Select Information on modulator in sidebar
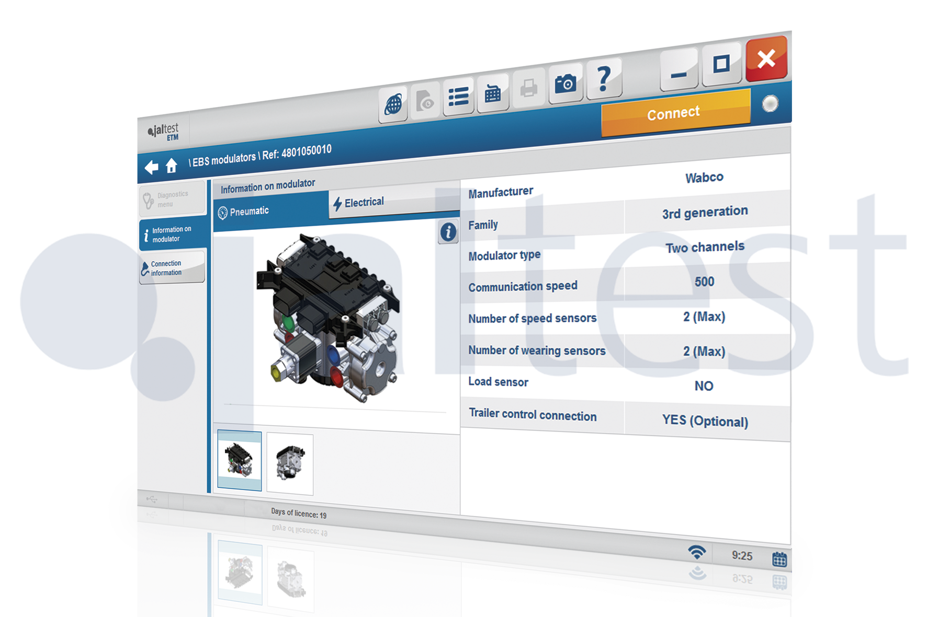The height and width of the screenshot is (617, 927). tap(172, 234)
